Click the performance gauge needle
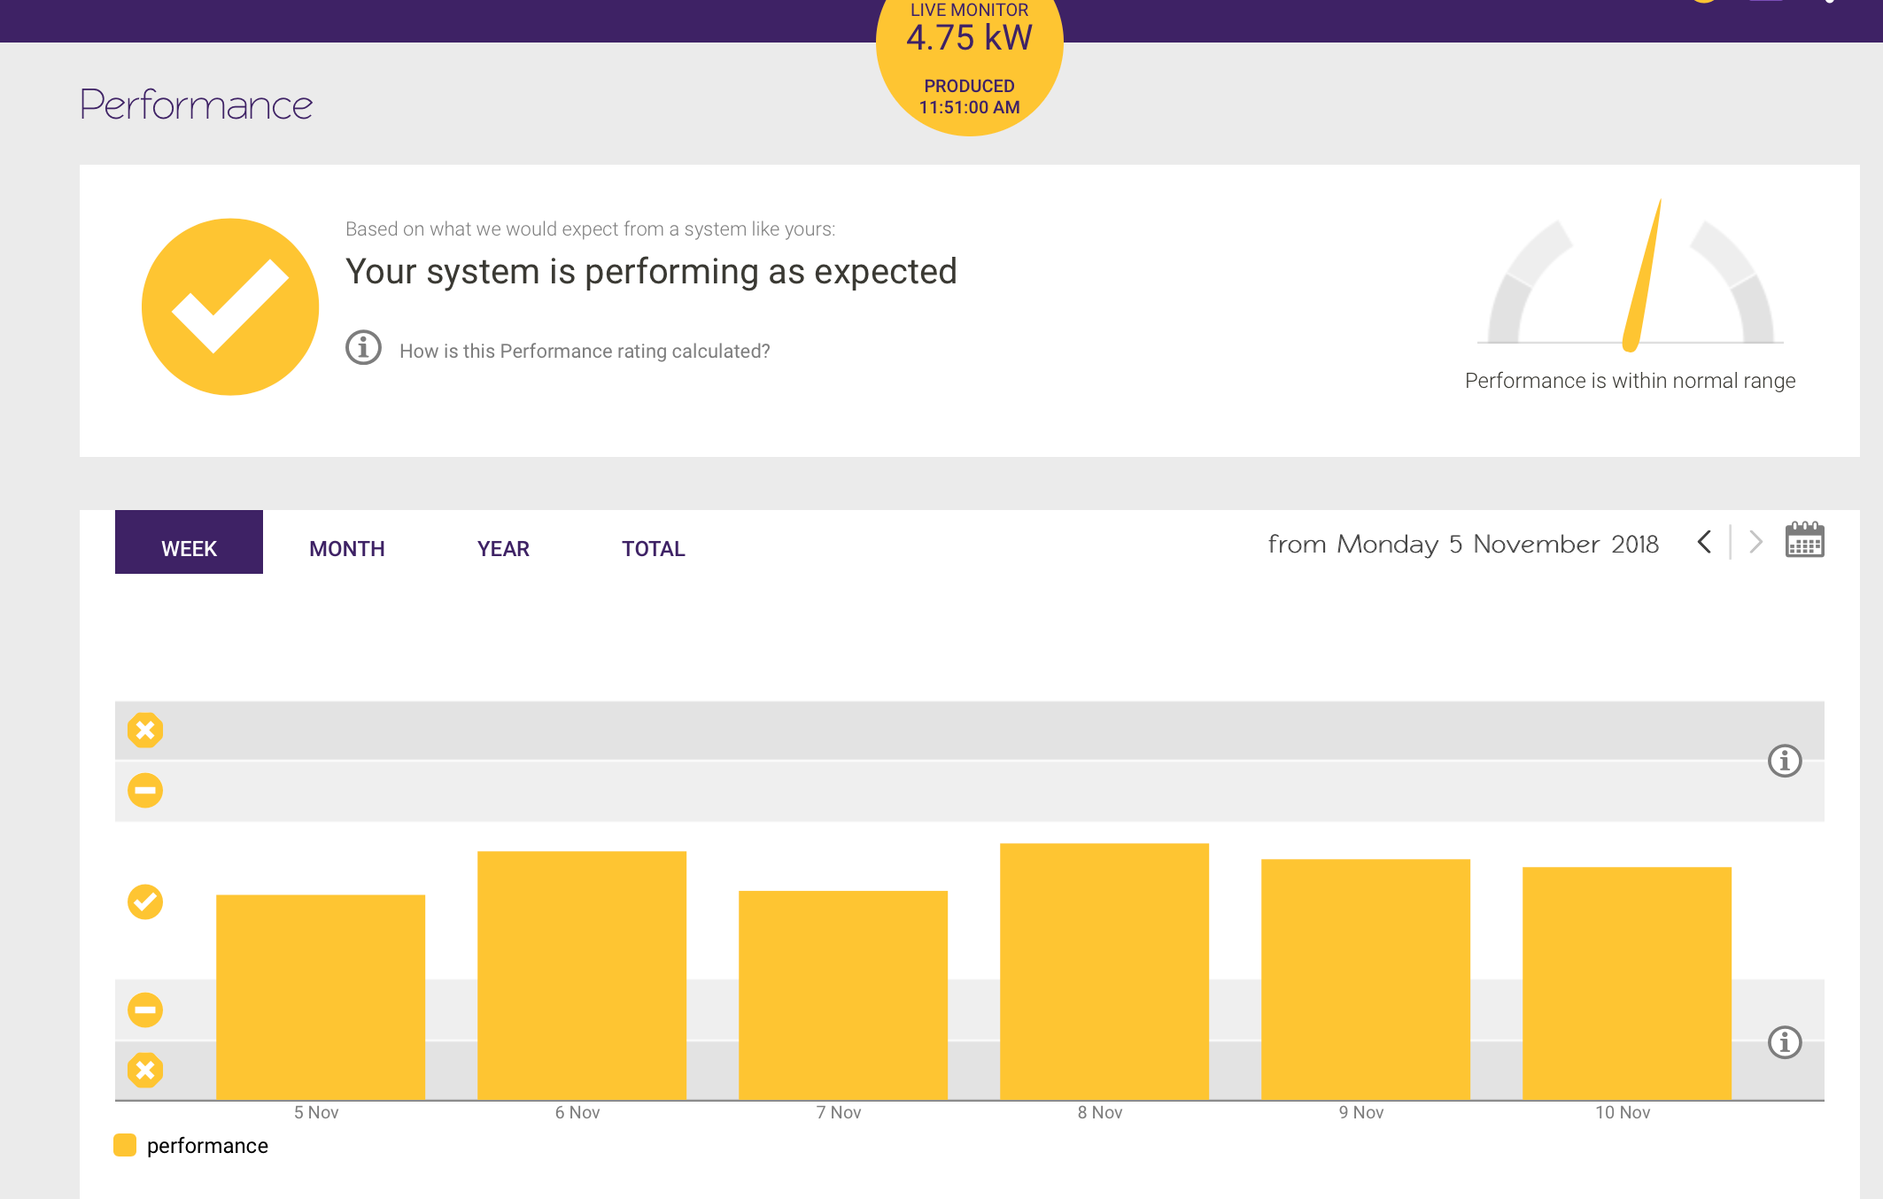Viewport: 1883px width, 1199px height. coord(1641,275)
